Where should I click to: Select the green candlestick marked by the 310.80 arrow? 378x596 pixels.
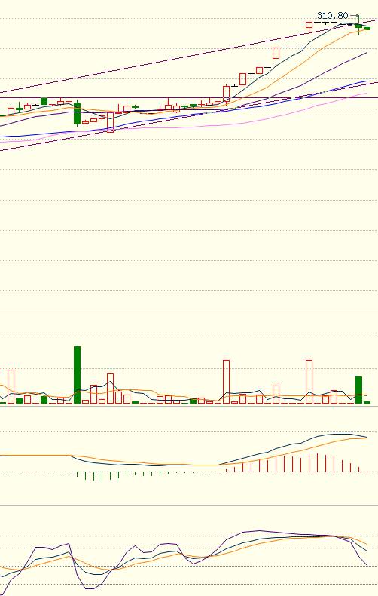point(358,26)
